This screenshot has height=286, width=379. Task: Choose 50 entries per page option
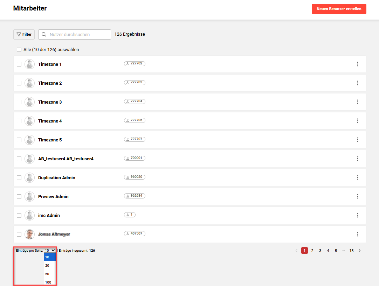47,274
